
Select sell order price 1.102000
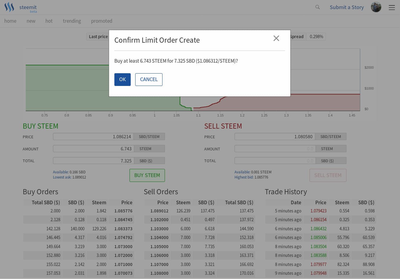click(x=159, y=220)
